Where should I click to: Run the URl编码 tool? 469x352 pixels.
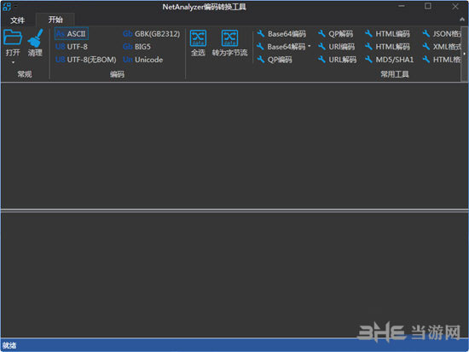(336, 47)
